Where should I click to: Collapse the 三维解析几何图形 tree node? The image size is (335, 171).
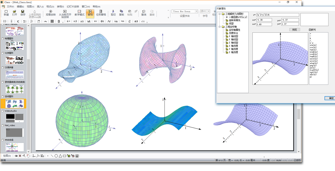coord(219,14)
